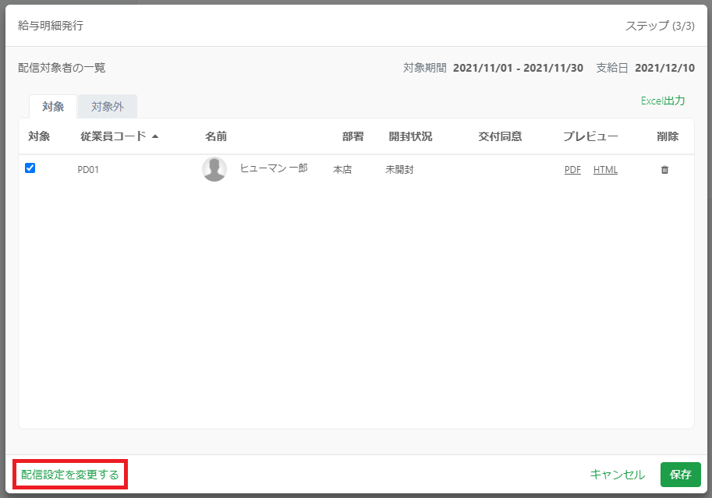Uncheck the 対象 checkbox for PD01

coord(30,168)
